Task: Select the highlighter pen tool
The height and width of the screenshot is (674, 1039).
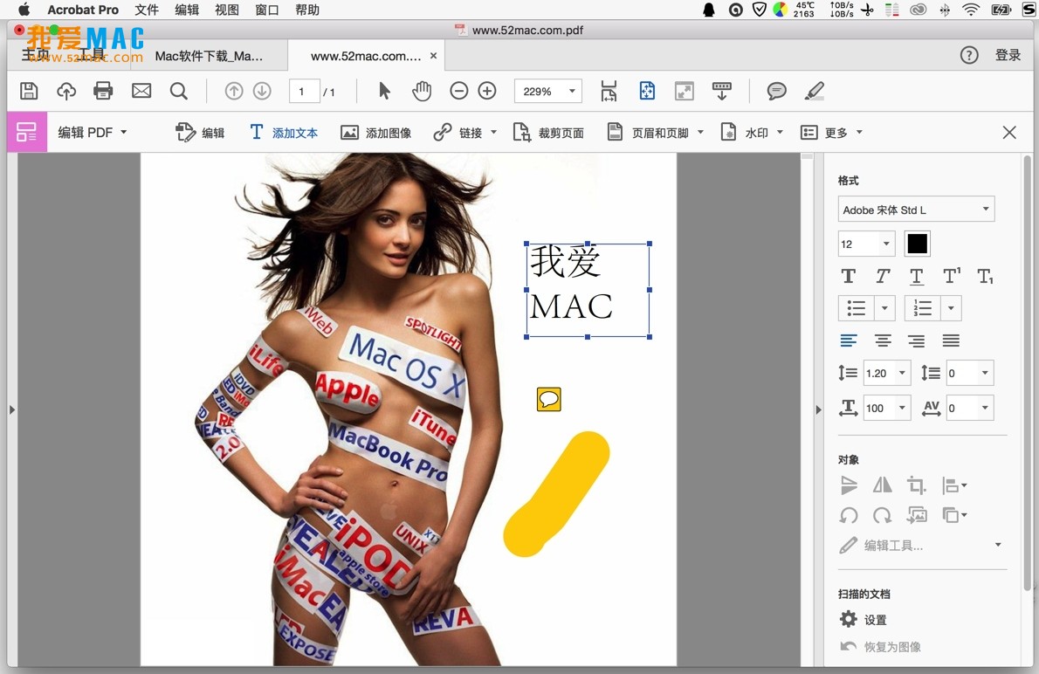Action: [x=815, y=91]
